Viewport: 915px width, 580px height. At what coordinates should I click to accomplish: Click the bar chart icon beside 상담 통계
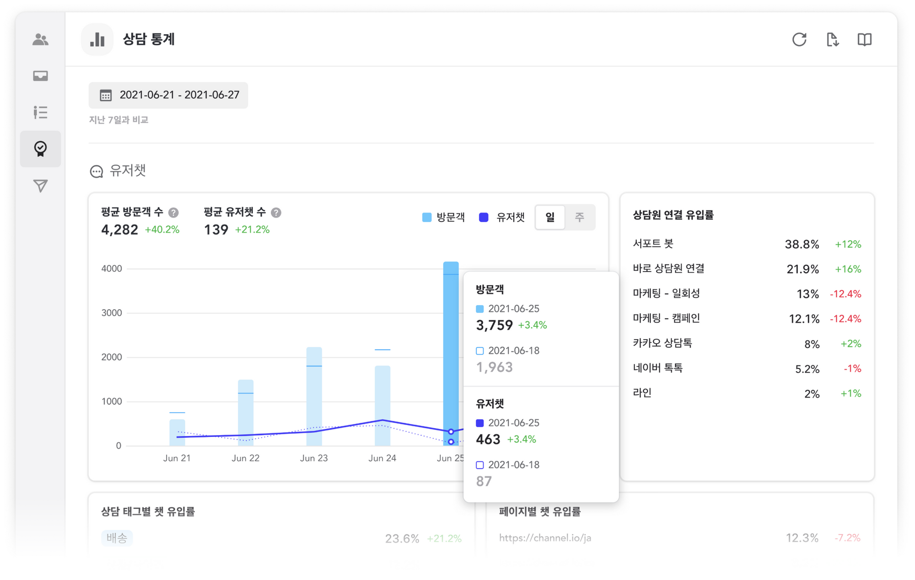[97, 40]
